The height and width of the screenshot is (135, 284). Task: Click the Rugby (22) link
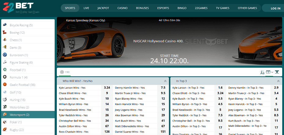point(17,130)
